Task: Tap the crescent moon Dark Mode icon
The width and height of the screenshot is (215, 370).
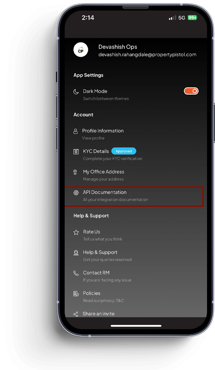Action: point(76,92)
